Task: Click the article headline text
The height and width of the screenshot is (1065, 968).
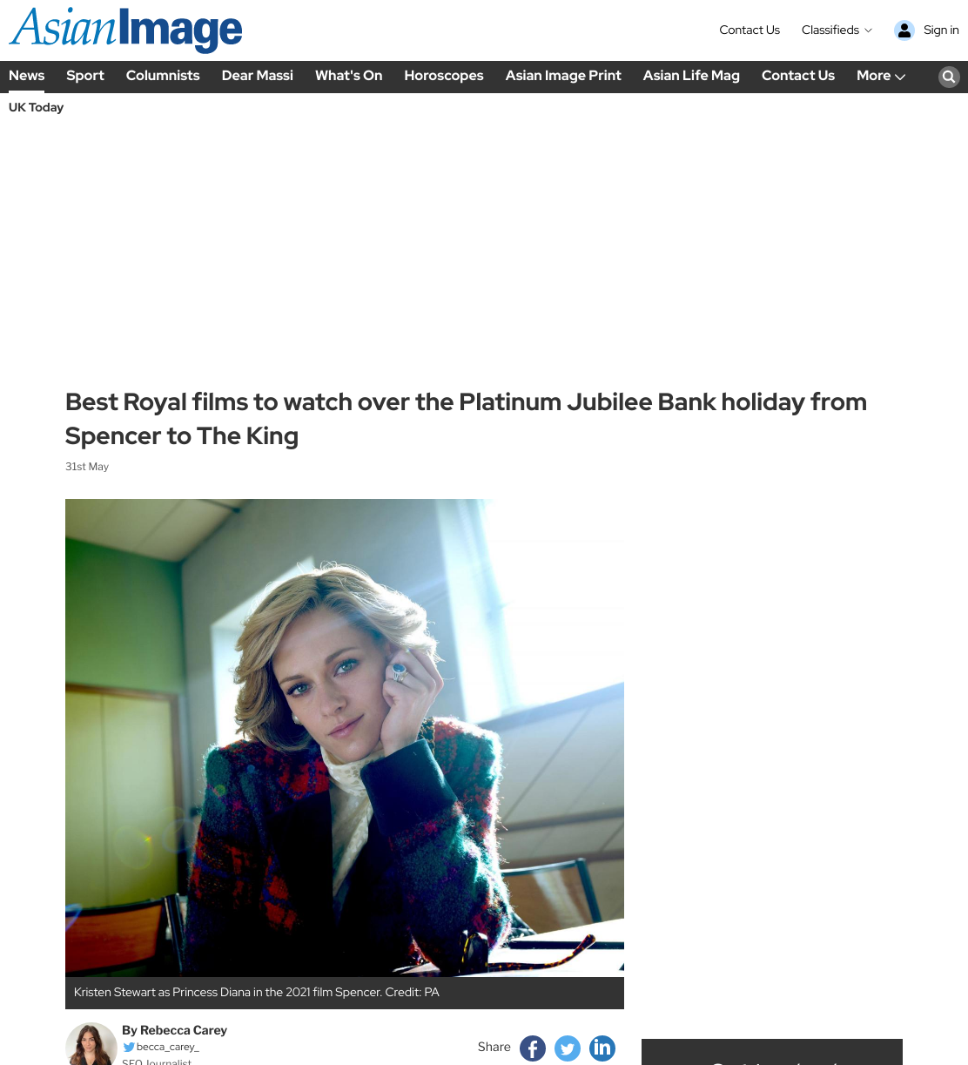Action: (x=467, y=419)
